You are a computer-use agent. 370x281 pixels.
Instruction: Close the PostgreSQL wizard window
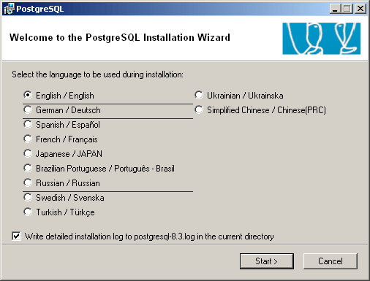click(360, 9)
